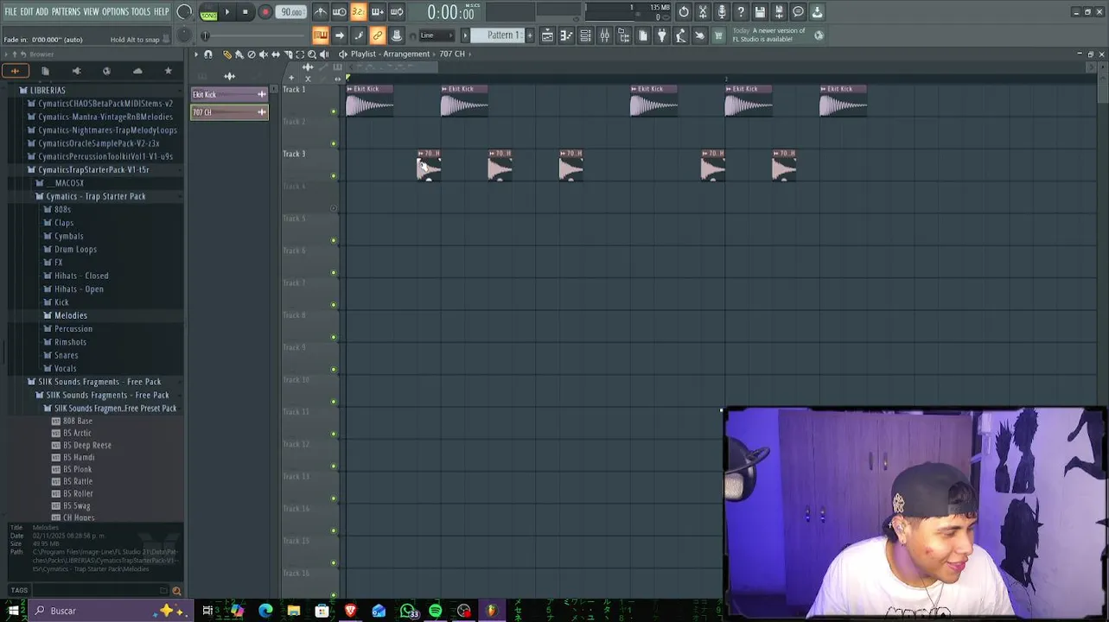Open the PATTERNS menu
Image resolution: width=1109 pixels, height=622 pixels.
(66, 12)
